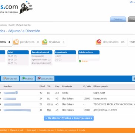
Task: Open Aviso legal footer link
Action: pos(31,130)
